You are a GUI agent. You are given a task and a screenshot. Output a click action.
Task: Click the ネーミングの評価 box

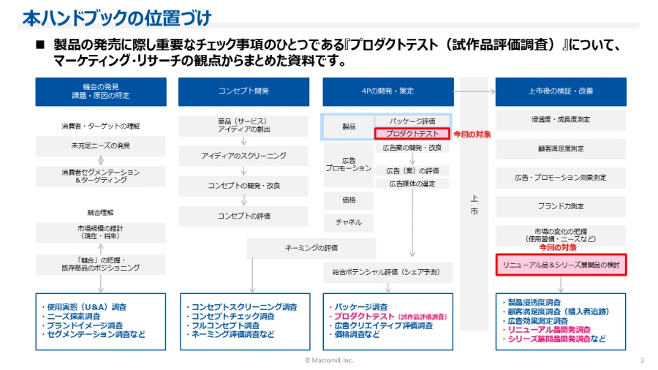(312, 248)
